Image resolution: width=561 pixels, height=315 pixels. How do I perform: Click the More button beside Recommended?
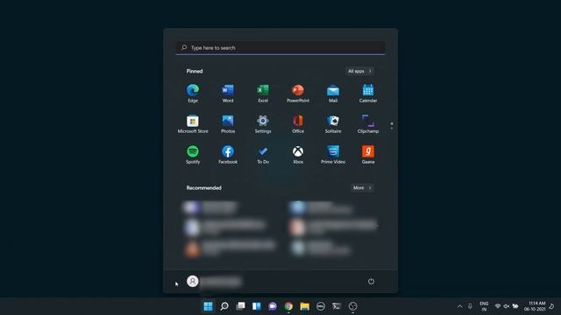tap(362, 187)
